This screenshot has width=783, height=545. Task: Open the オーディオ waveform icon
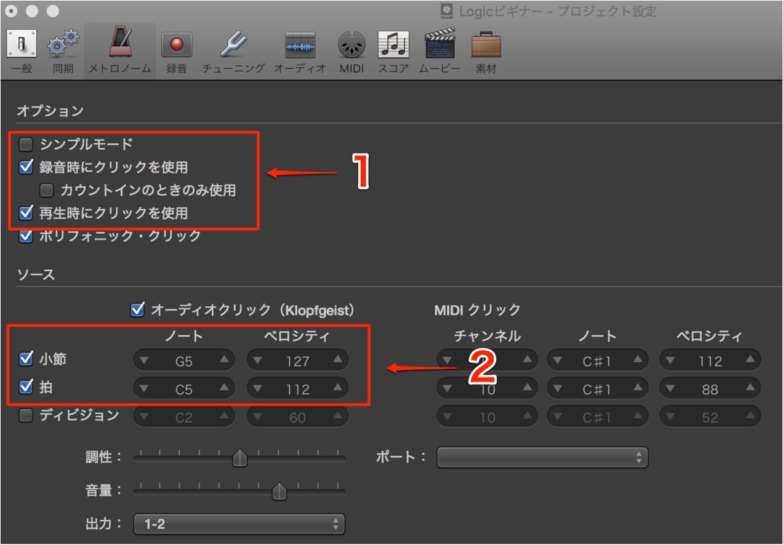[300, 45]
